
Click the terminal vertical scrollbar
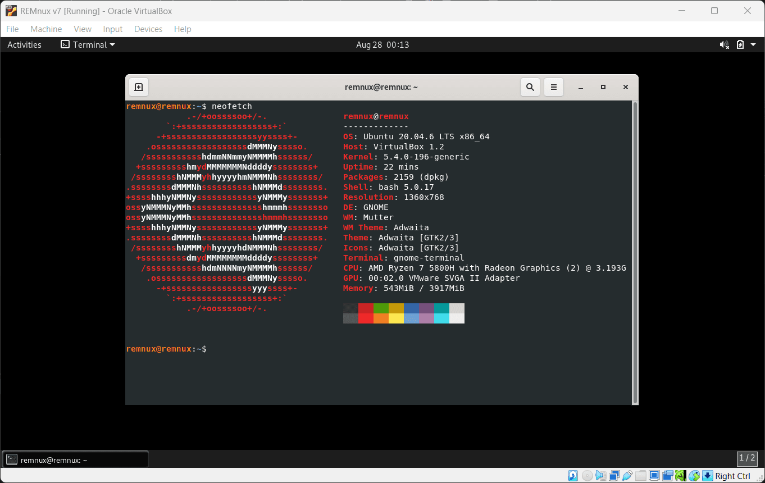(x=635, y=253)
